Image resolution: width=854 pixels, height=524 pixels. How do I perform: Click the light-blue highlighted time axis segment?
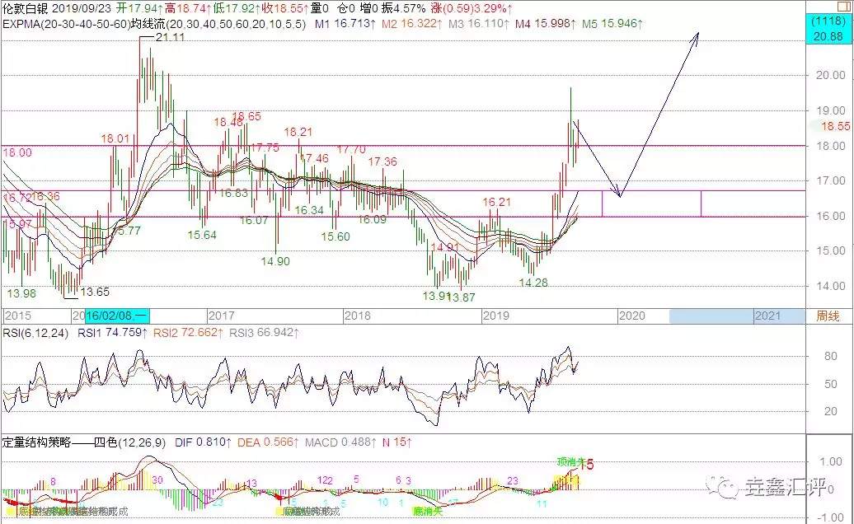(x=737, y=316)
